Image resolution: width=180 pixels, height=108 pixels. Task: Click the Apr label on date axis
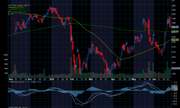[x=113, y=79]
